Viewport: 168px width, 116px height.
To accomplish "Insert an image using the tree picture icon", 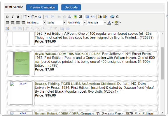I will point(75,17).
